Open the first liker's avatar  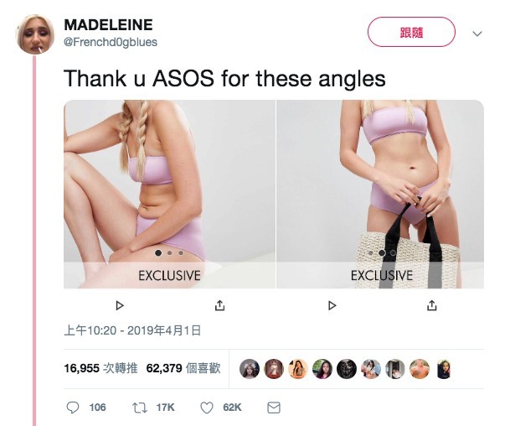(x=250, y=369)
